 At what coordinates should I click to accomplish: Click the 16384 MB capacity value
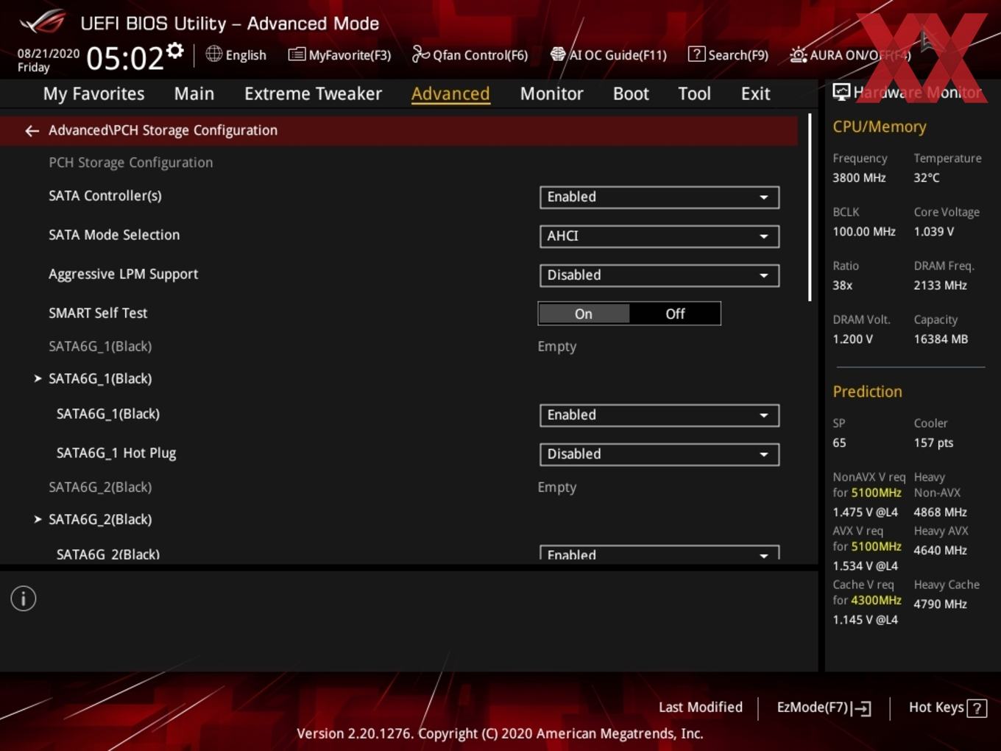point(941,339)
